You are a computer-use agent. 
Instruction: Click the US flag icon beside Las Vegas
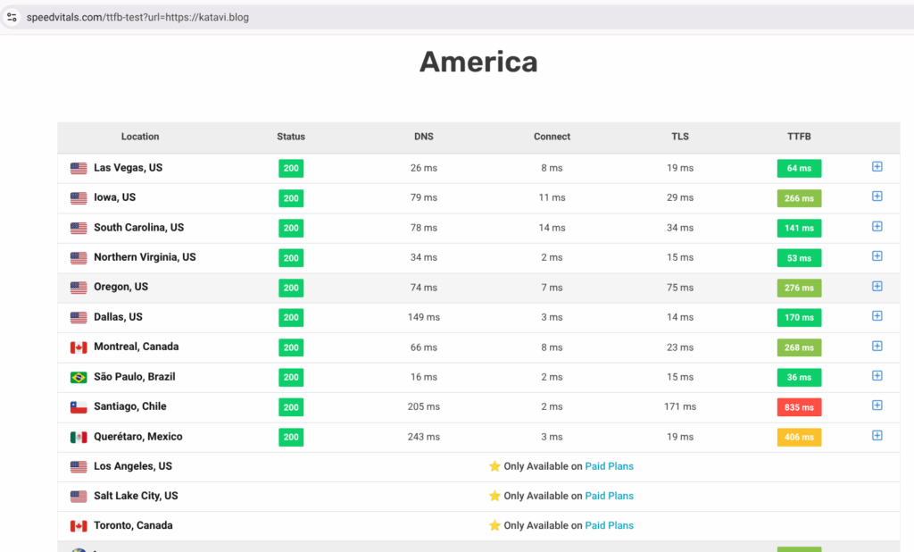pyautogui.click(x=79, y=168)
